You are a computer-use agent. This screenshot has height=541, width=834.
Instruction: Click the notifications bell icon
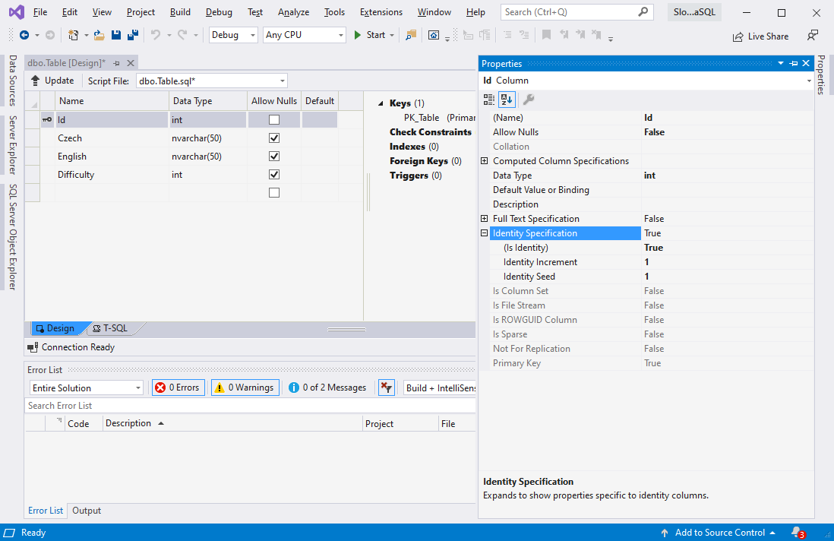click(798, 533)
